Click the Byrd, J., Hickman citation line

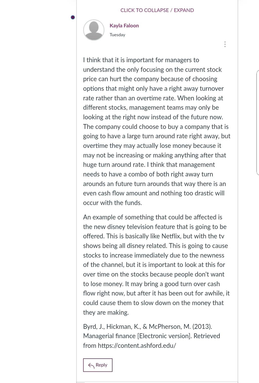[x=148, y=327]
